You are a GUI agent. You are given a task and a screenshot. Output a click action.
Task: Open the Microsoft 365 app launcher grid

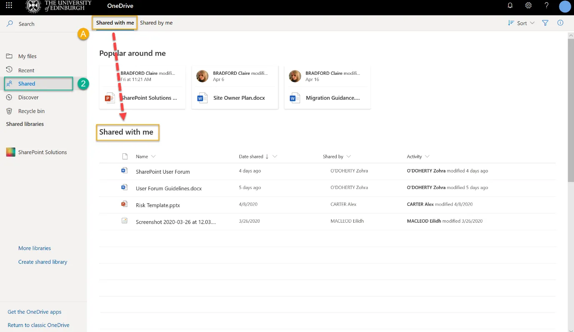(9, 5)
